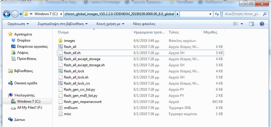Open Συμπερίληψη στη βιβλιοθήκη menu
Viewport: 271px width, 127px height.
click(x=63, y=24)
